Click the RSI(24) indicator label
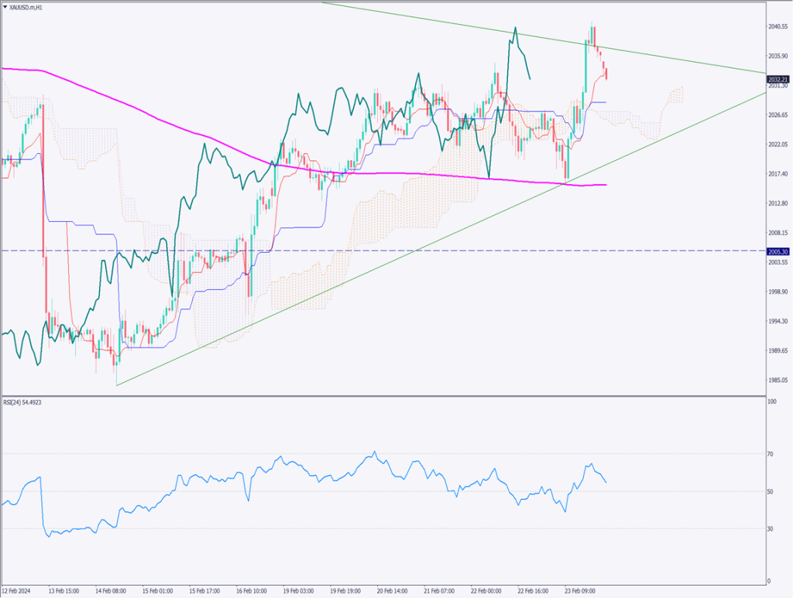793x598 pixels. click(26, 402)
